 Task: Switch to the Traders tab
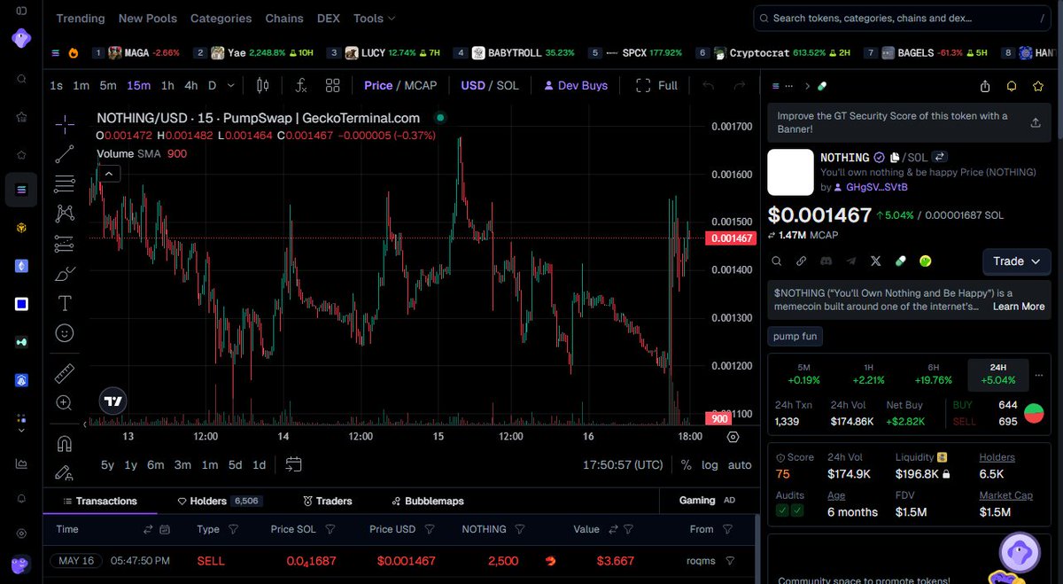328,501
